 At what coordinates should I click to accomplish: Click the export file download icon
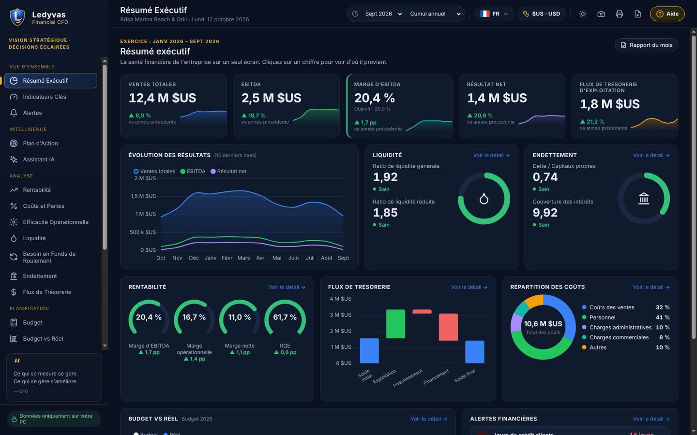[638, 14]
